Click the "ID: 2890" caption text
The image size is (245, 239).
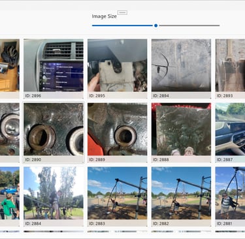point(33,159)
